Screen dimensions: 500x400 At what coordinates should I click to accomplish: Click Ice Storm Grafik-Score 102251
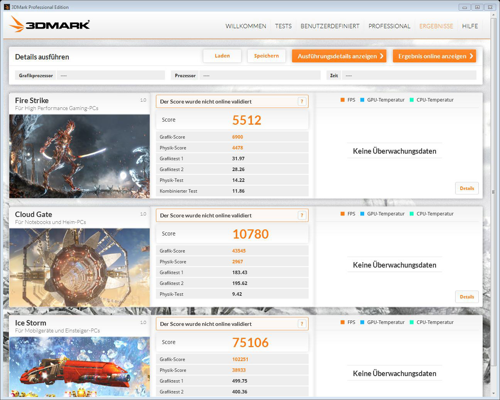tap(240, 359)
